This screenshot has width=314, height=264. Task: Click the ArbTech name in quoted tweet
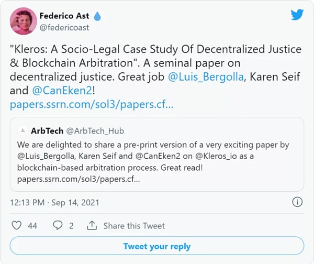pyautogui.click(x=47, y=130)
